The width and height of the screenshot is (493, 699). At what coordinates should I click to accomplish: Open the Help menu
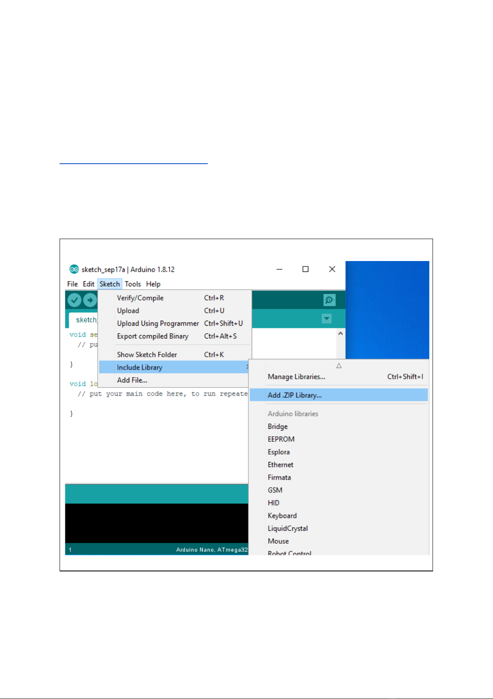(153, 284)
